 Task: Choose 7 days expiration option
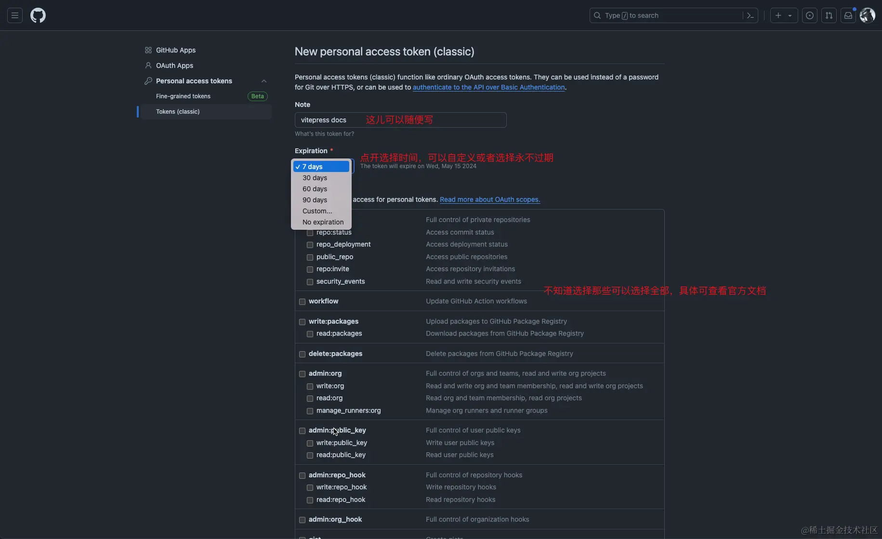pos(321,167)
